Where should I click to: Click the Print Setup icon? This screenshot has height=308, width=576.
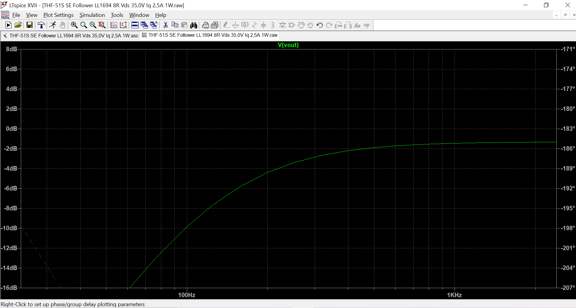point(215,25)
